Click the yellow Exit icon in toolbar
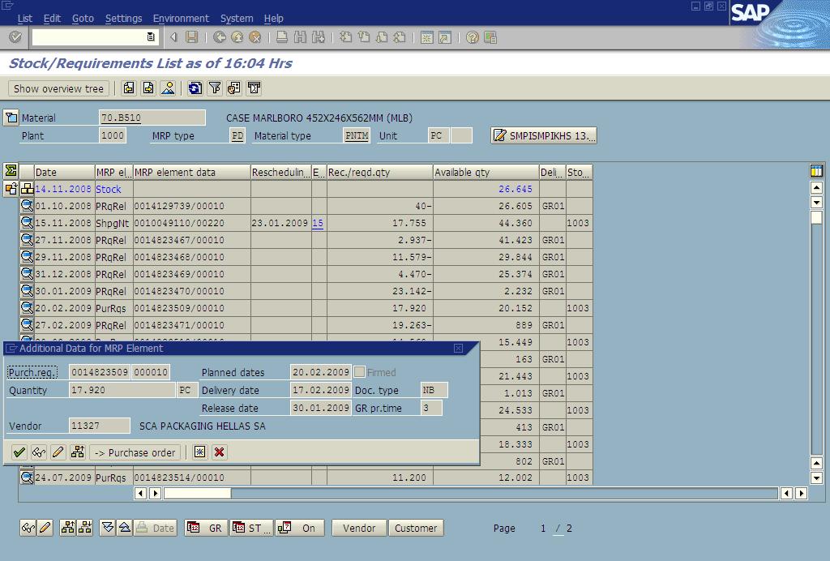Screen dimensions: 830x561 (x=237, y=37)
